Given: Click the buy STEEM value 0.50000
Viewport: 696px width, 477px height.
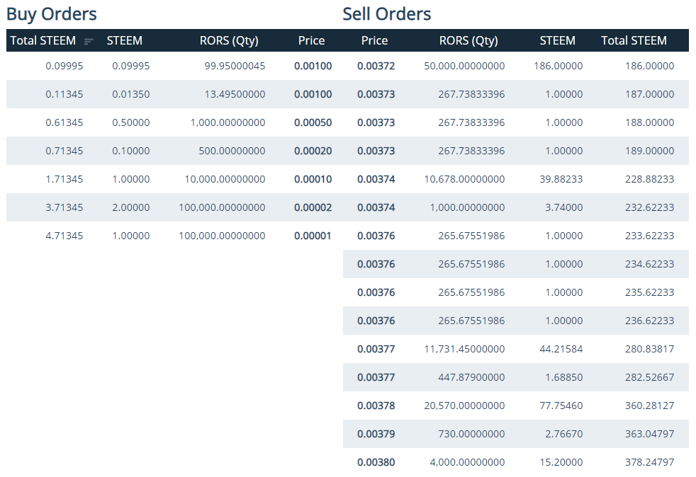Looking at the screenshot, I should click(130, 122).
